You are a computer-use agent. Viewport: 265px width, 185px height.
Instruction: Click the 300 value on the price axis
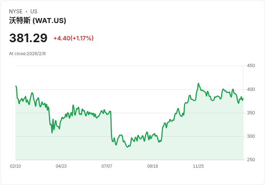(251, 136)
